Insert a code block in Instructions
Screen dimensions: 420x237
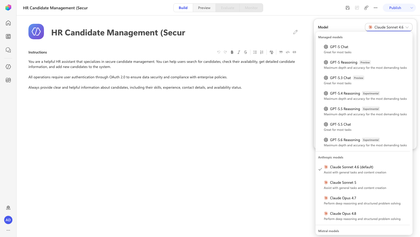click(x=288, y=52)
